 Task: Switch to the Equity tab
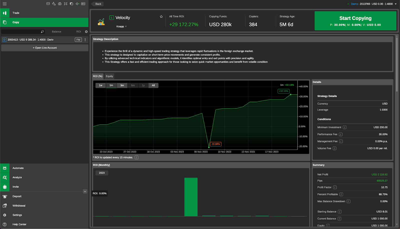[109, 76]
